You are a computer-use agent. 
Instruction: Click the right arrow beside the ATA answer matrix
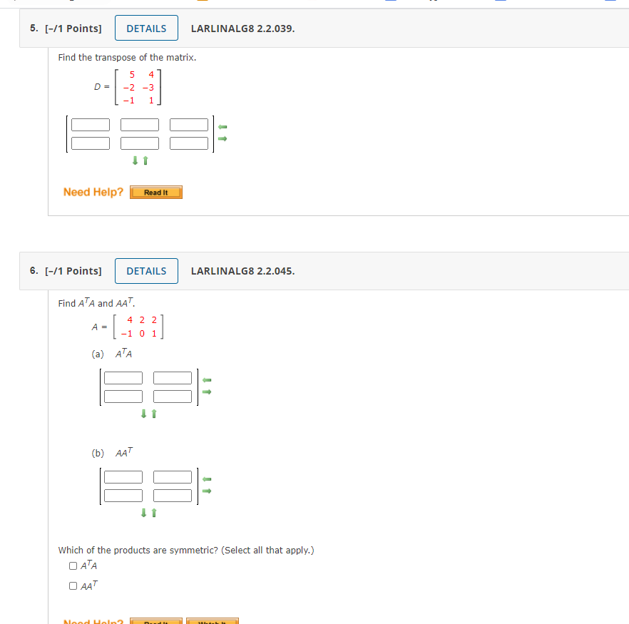coord(206,390)
